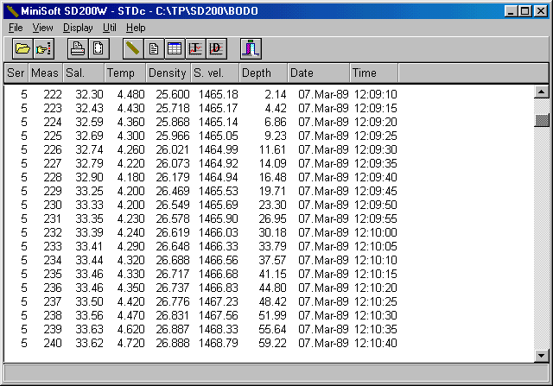Screen dimensions: 553x386
Task: Click the Temp column header
Action: 125,73
